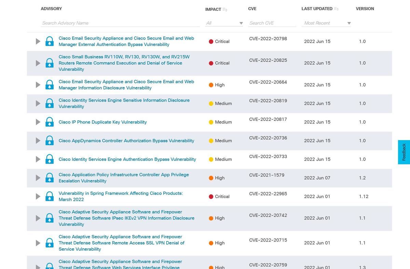Image resolution: width=410 pixels, height=269 pixels.
Task: Click CVE-2022-20742 cell text
Action: point(268,215)
